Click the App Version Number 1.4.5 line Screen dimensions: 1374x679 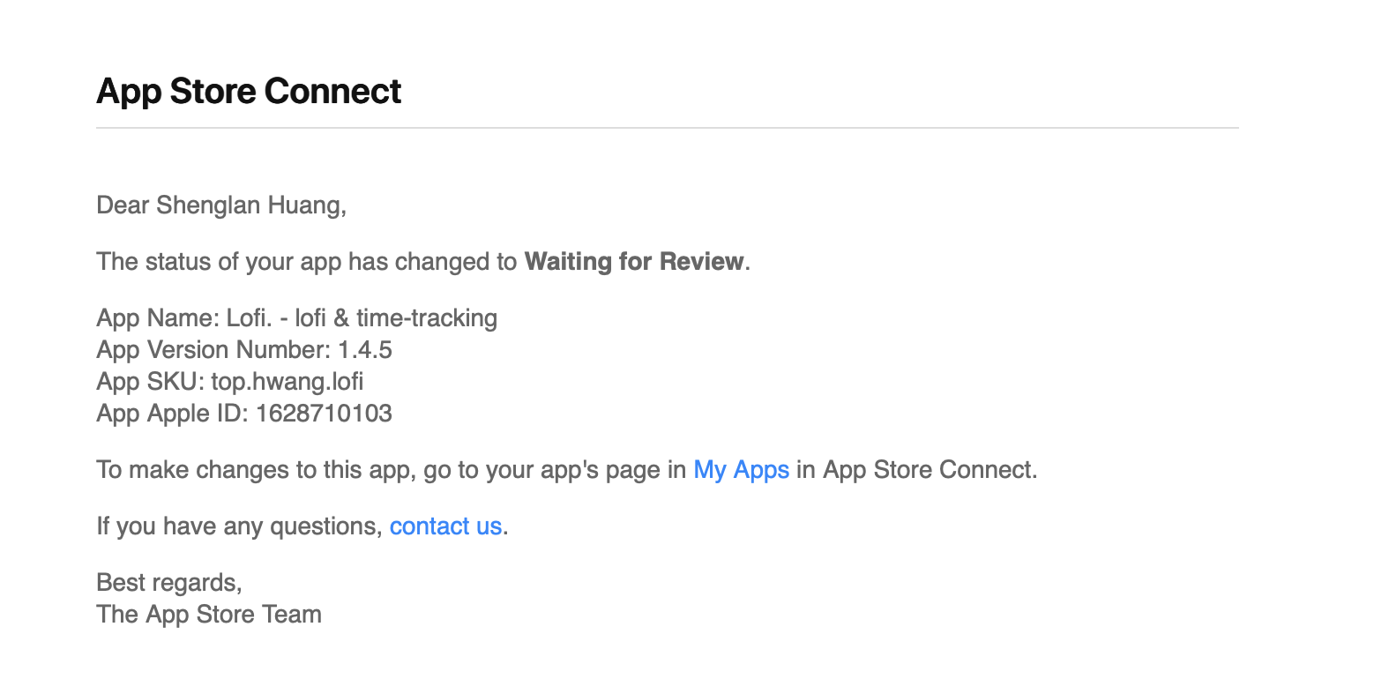[244, 350]
